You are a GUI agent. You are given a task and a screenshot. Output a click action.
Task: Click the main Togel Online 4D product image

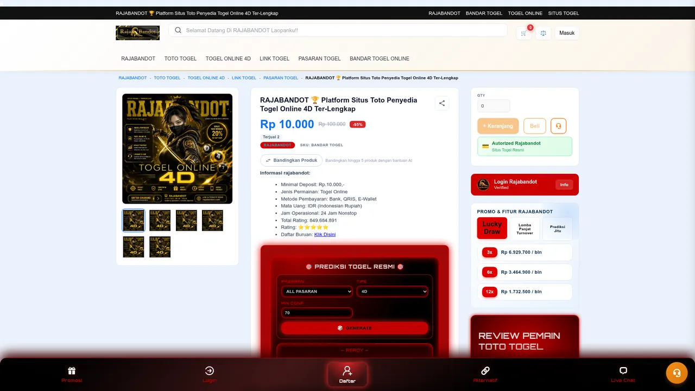[177, 149]
